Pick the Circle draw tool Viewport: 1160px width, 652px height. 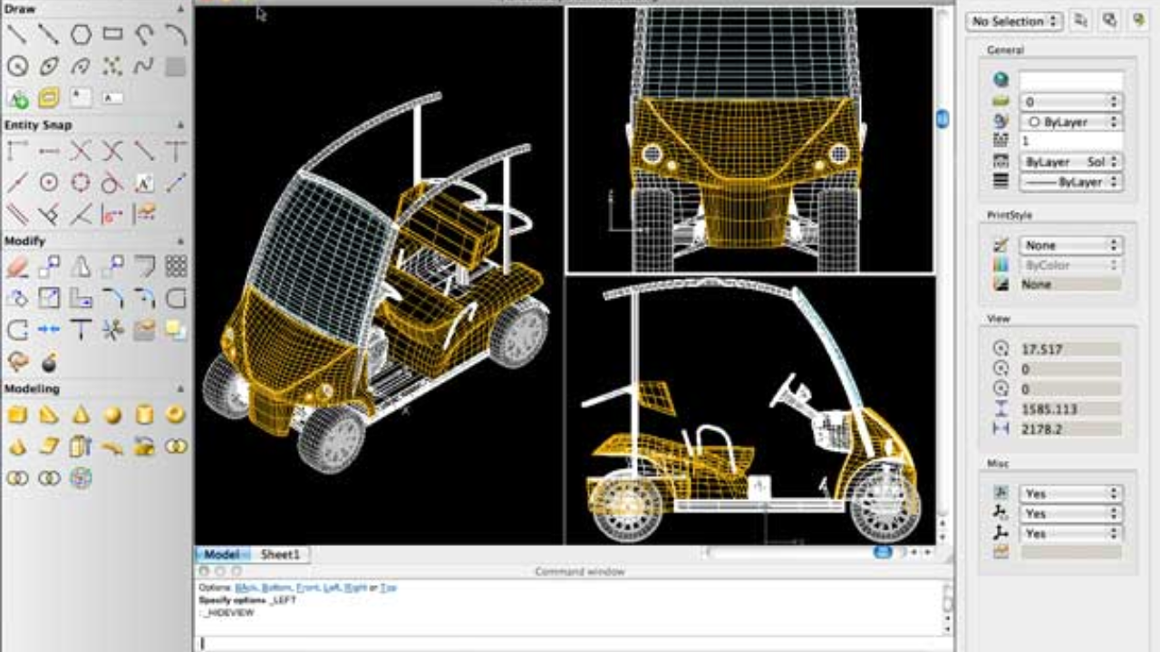(x=17, y=66)
